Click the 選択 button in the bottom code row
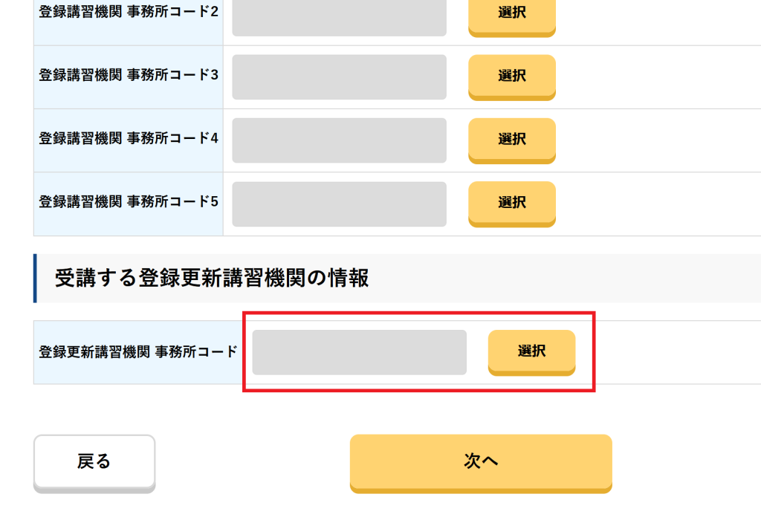Image resolution: width=761 pixels, height=523 pixels. [531, 352]
